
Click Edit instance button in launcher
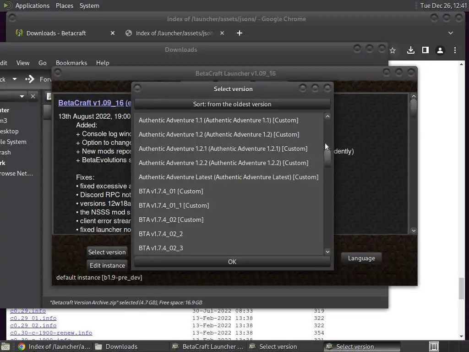pyautogui.click(x=107, y=265)
